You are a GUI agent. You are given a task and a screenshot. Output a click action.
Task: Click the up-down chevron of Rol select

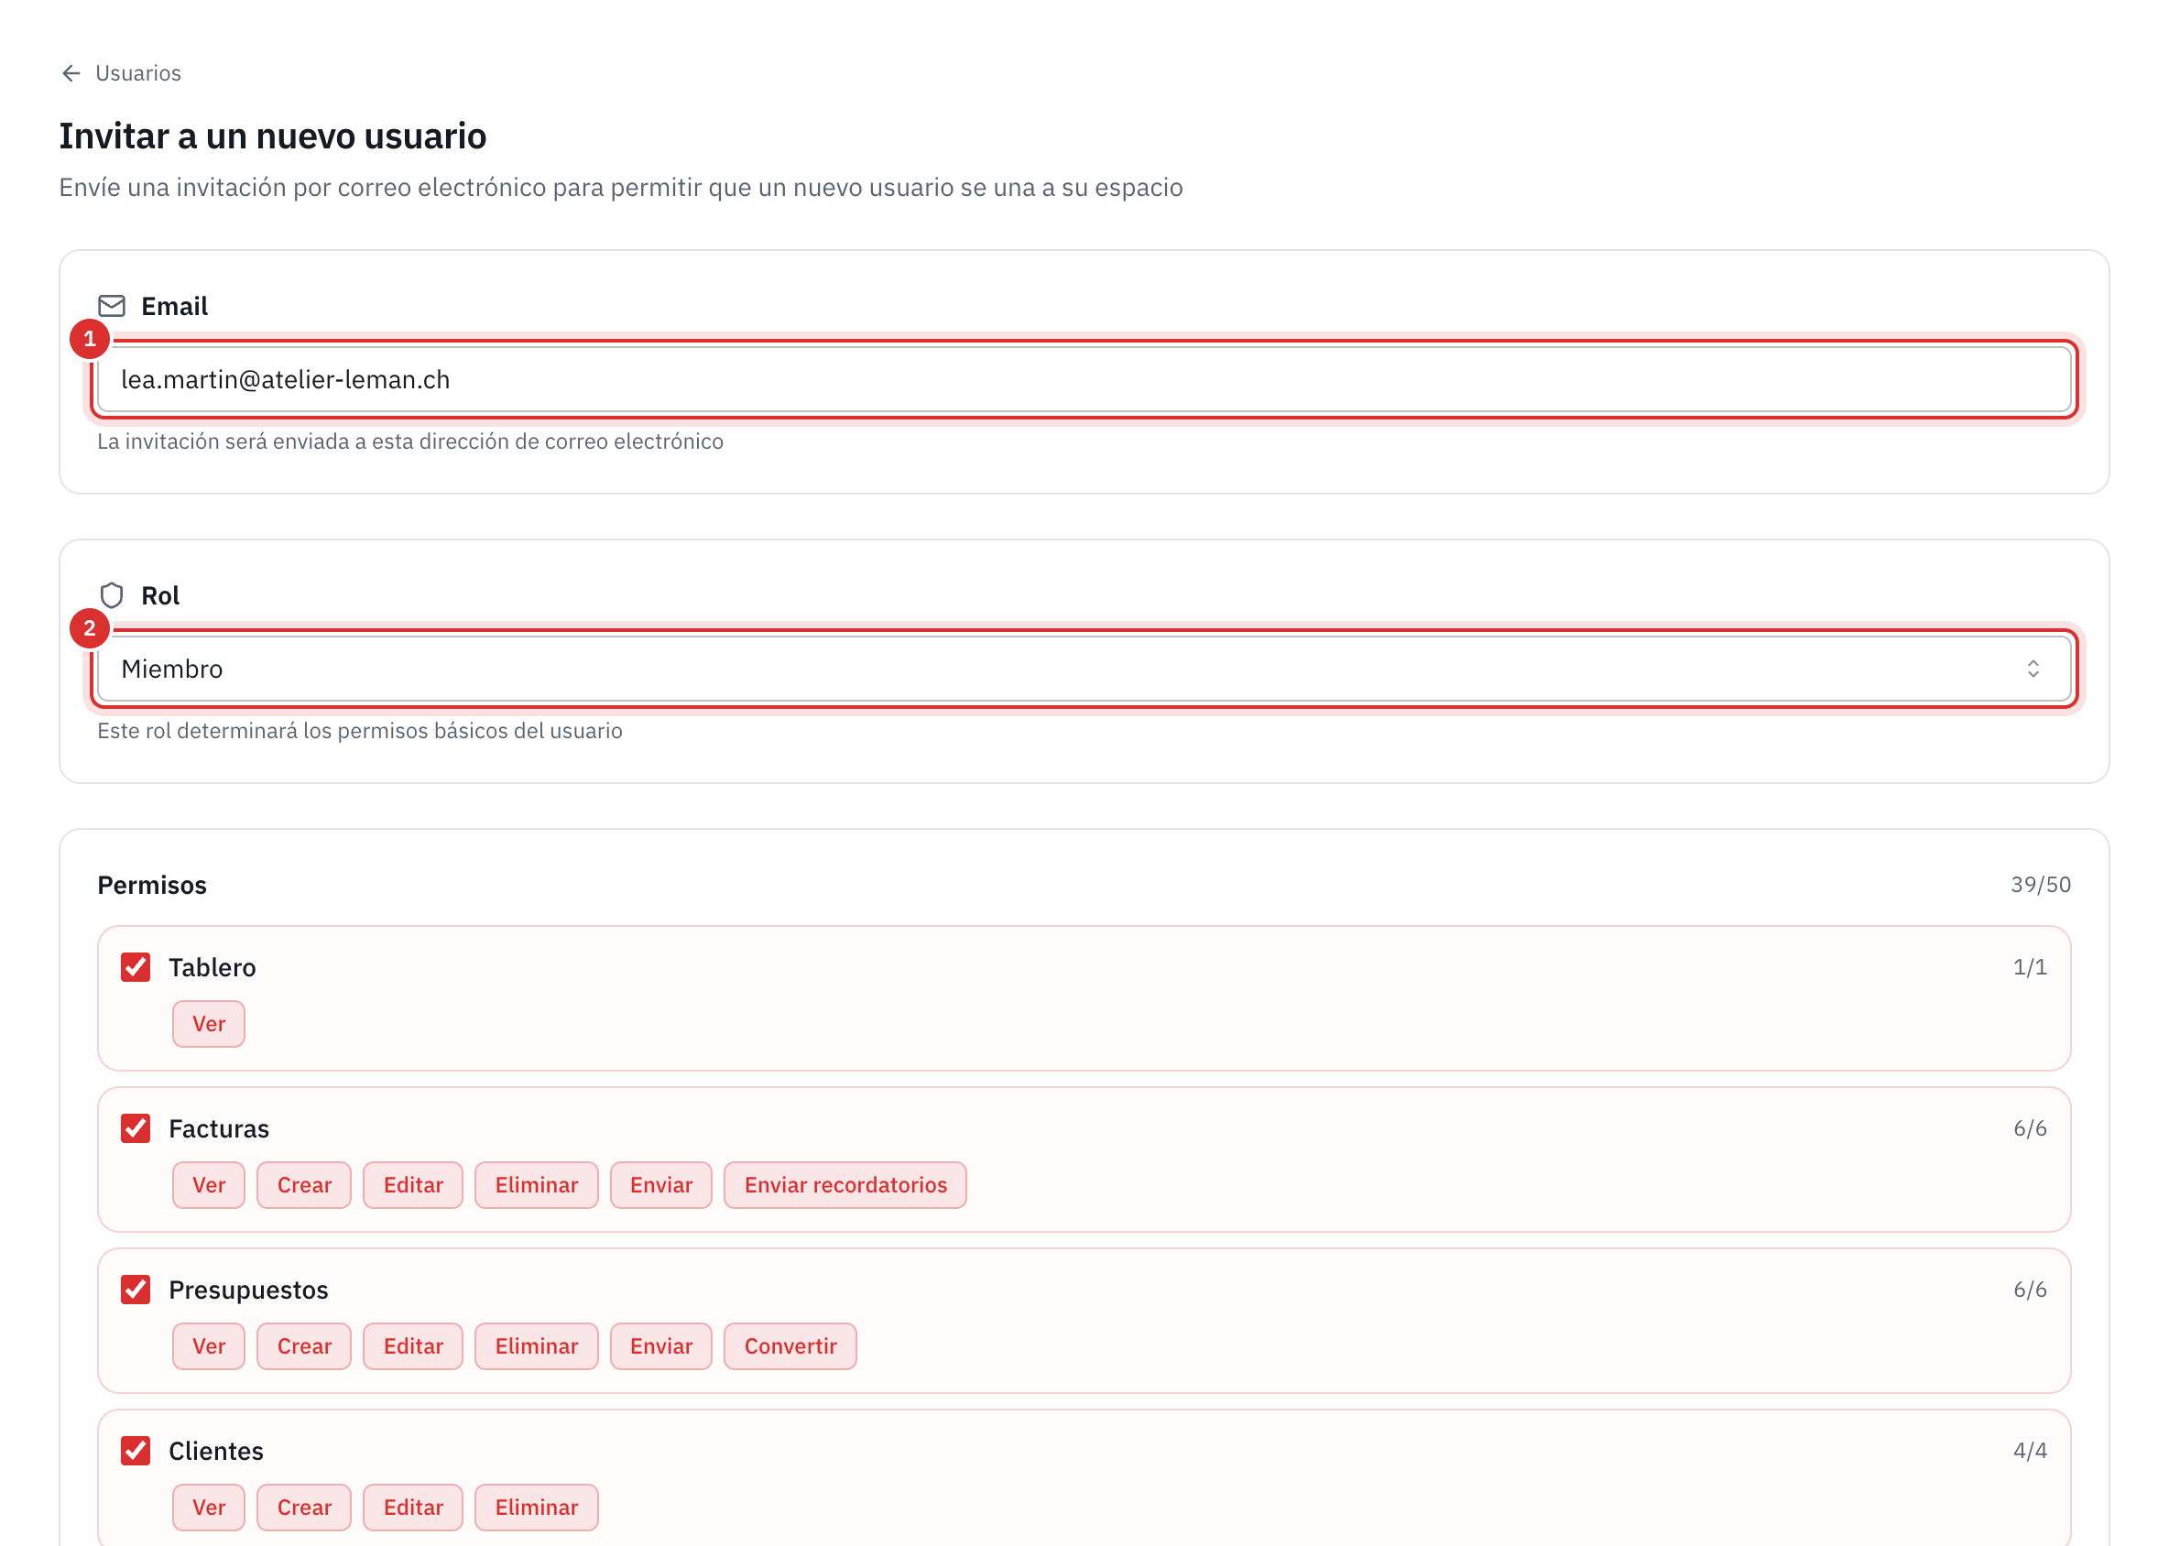2033,669
